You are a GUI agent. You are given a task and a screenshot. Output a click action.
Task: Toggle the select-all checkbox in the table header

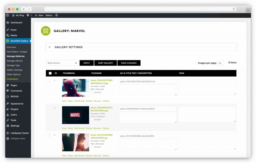click(50, 73)
